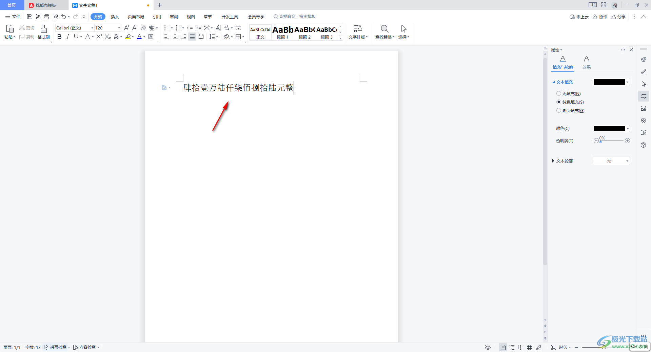Click distributed alignment icon
This screenshot has width=651, height=352.
[x=201, y=37]
